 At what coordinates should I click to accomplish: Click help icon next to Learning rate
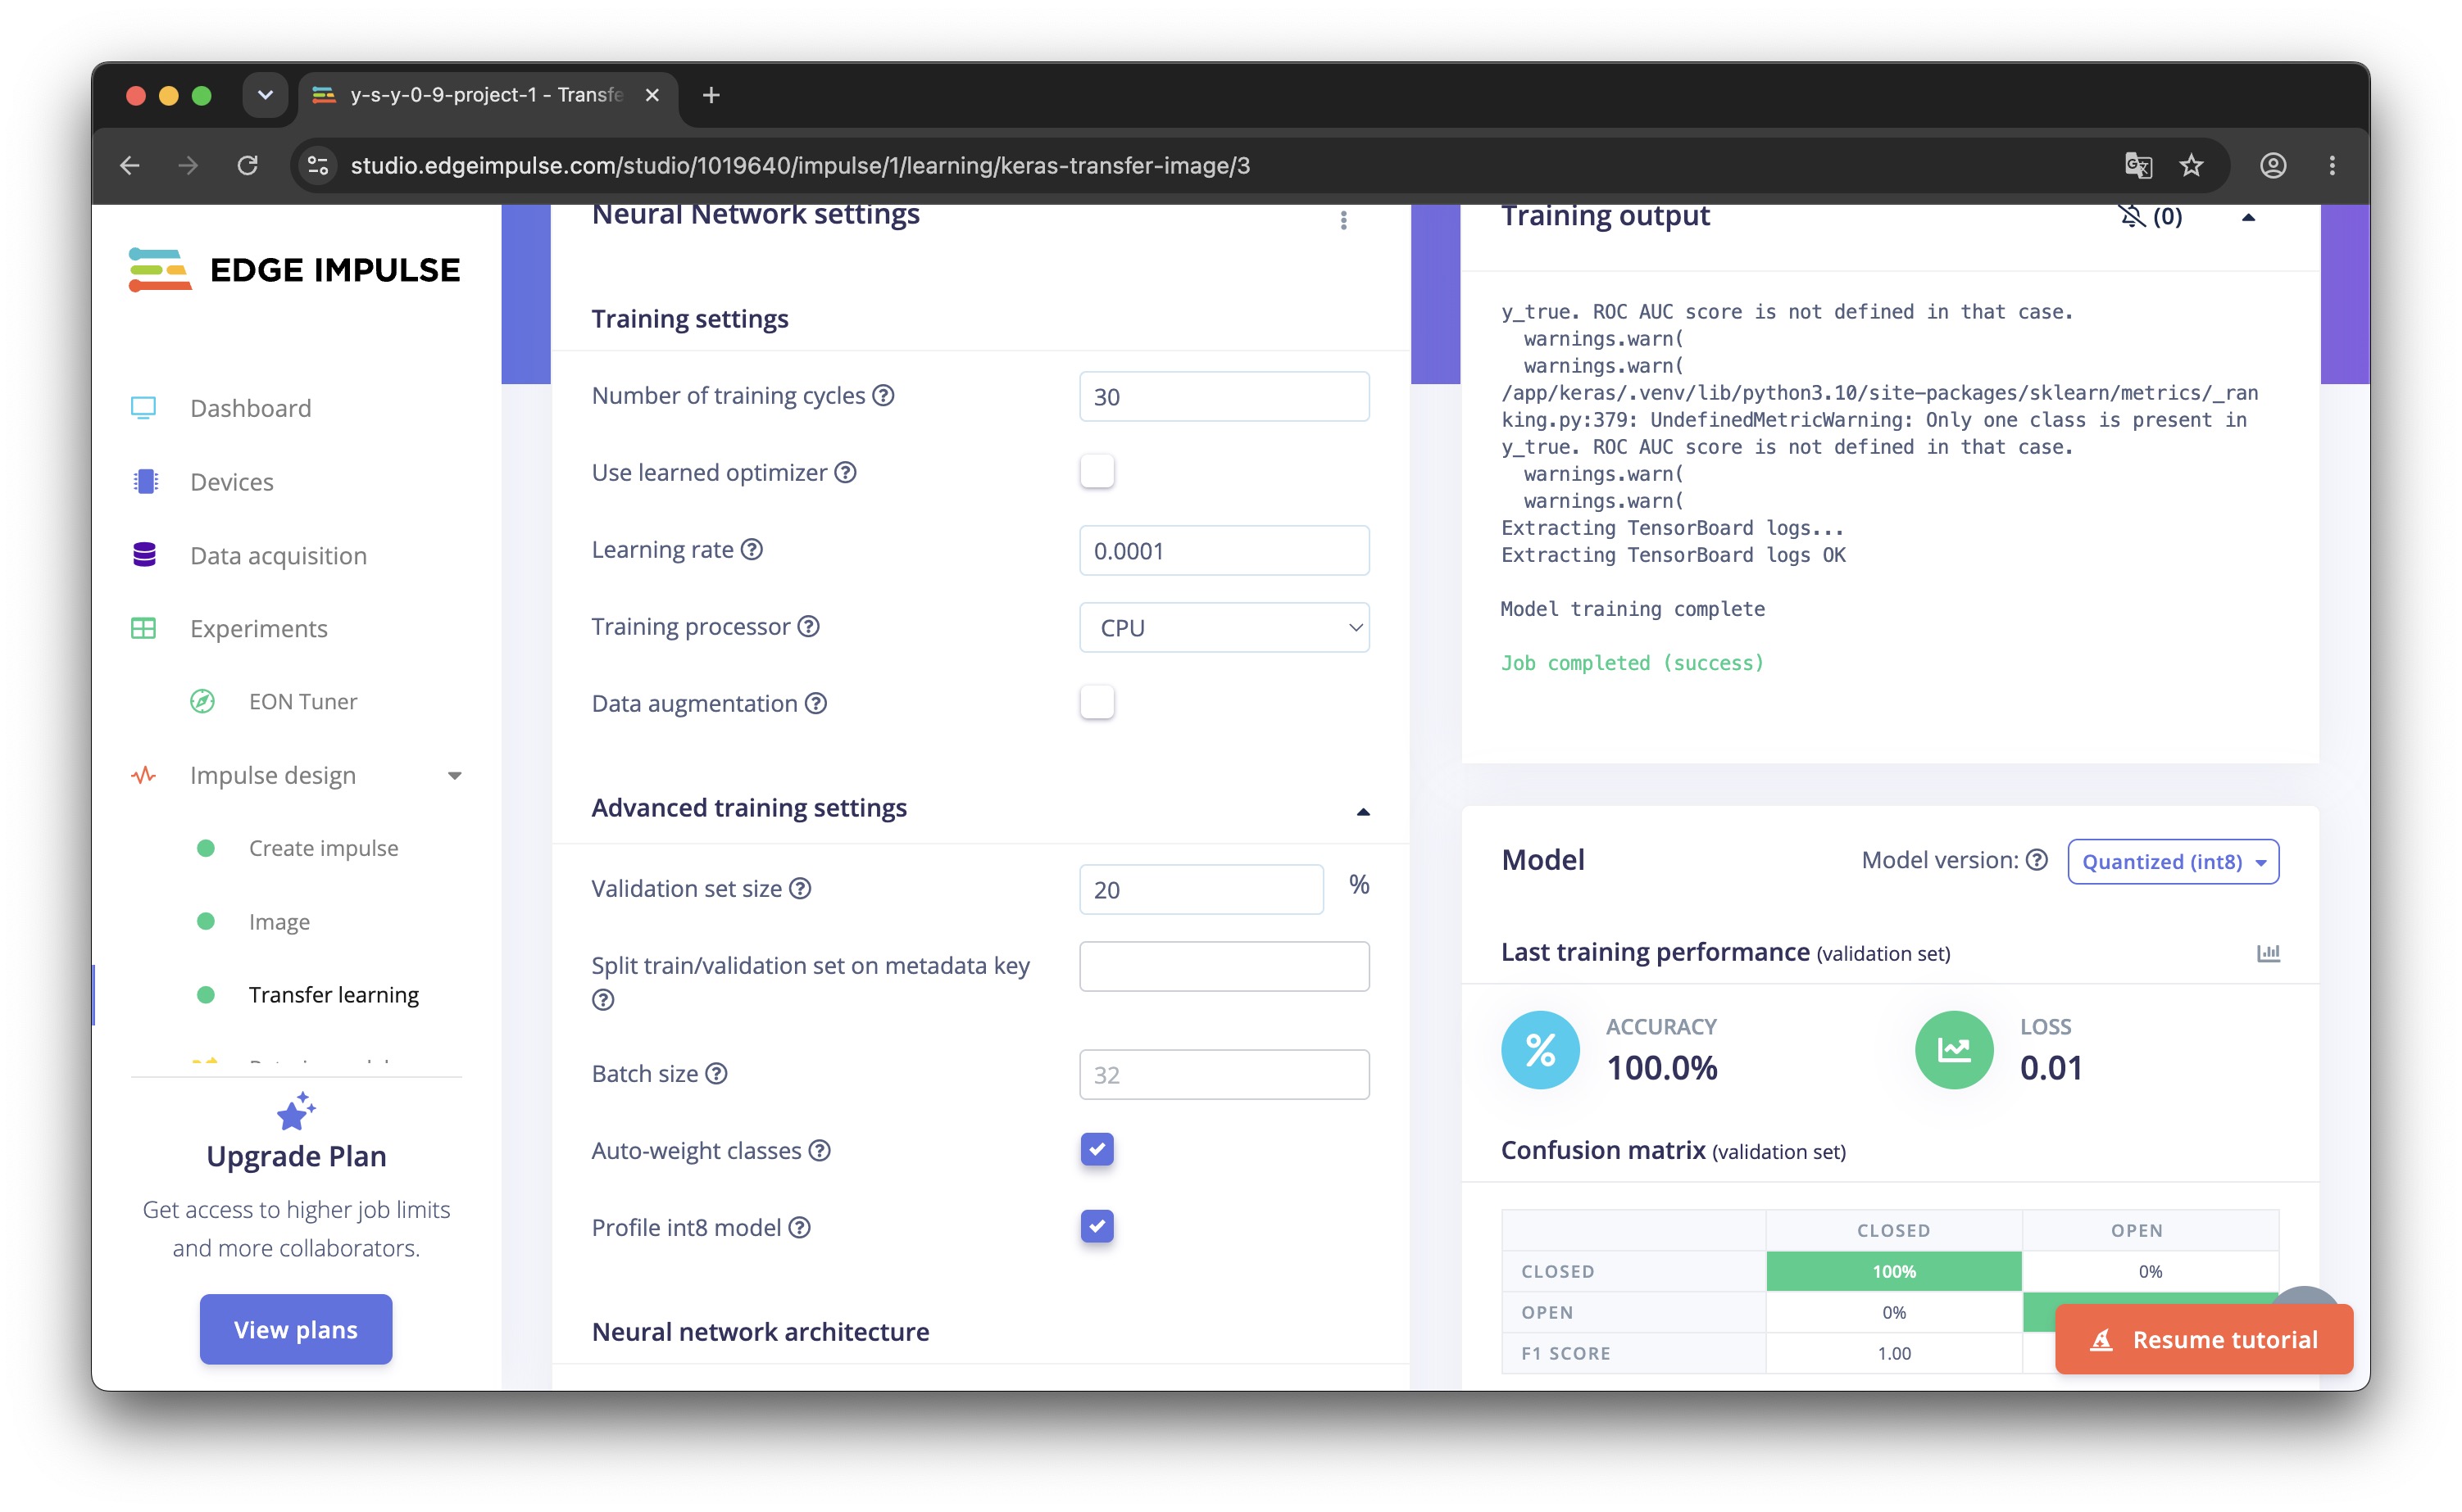(752, 549)
